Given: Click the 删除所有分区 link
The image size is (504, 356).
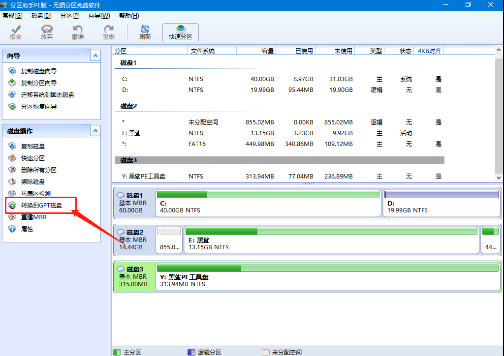Looking at the screenshot, I should tap(38, 170).
